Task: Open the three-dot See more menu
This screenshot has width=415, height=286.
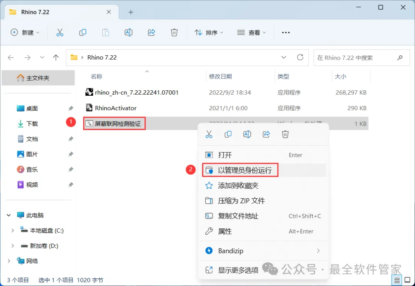Action: [x=286, y=33]
